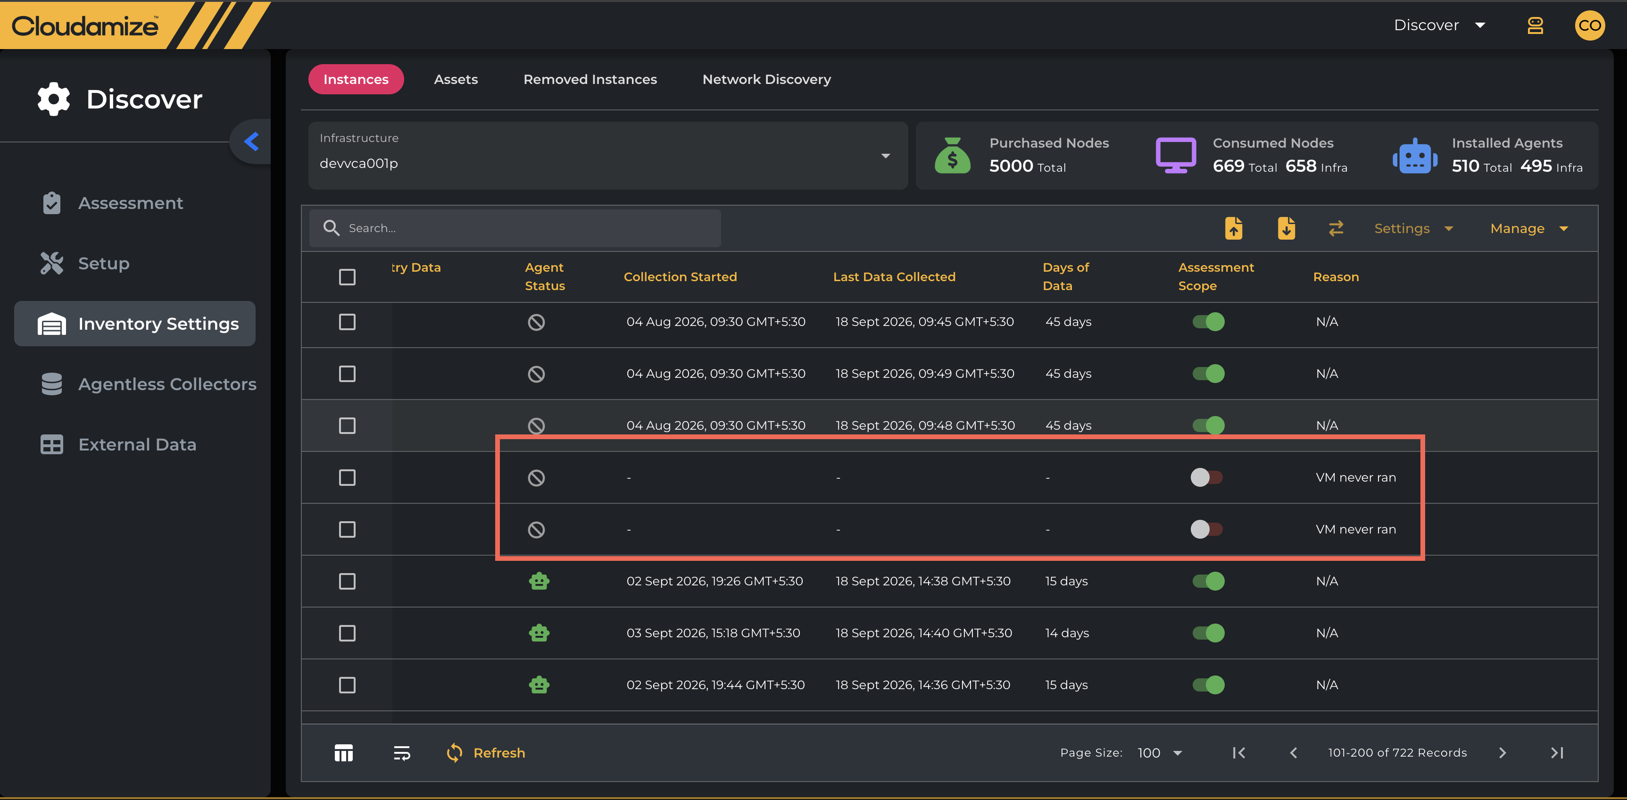Sort by Last Data Collected header
This screenshot has width=1627, height=800.
pyautogui.click(x=894, y=277)
